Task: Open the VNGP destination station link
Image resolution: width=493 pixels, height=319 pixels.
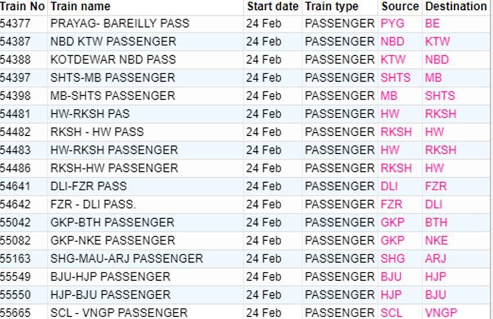Action: [x=441, y=313]
